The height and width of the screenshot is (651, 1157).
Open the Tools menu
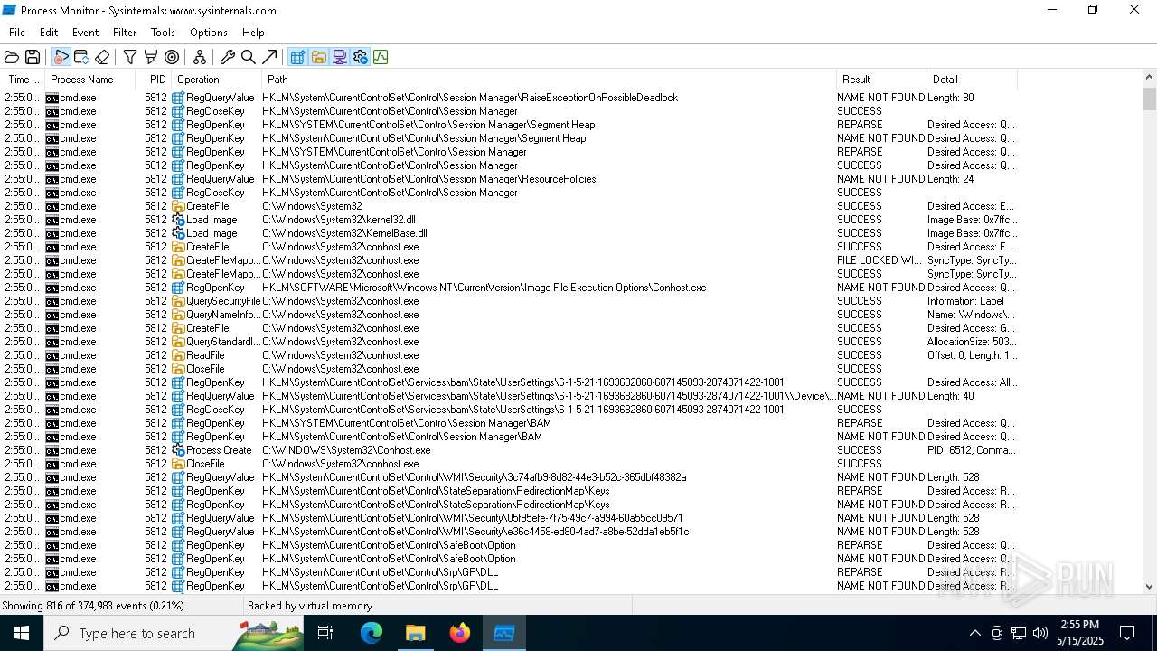tap(163, 33)
